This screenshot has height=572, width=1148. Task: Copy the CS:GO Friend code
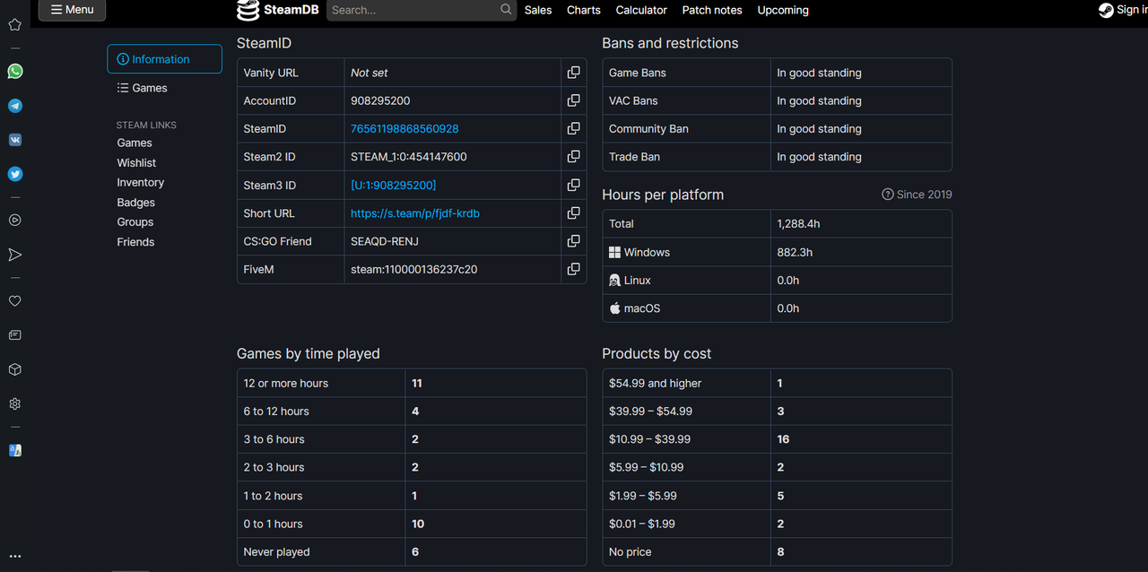573,240
